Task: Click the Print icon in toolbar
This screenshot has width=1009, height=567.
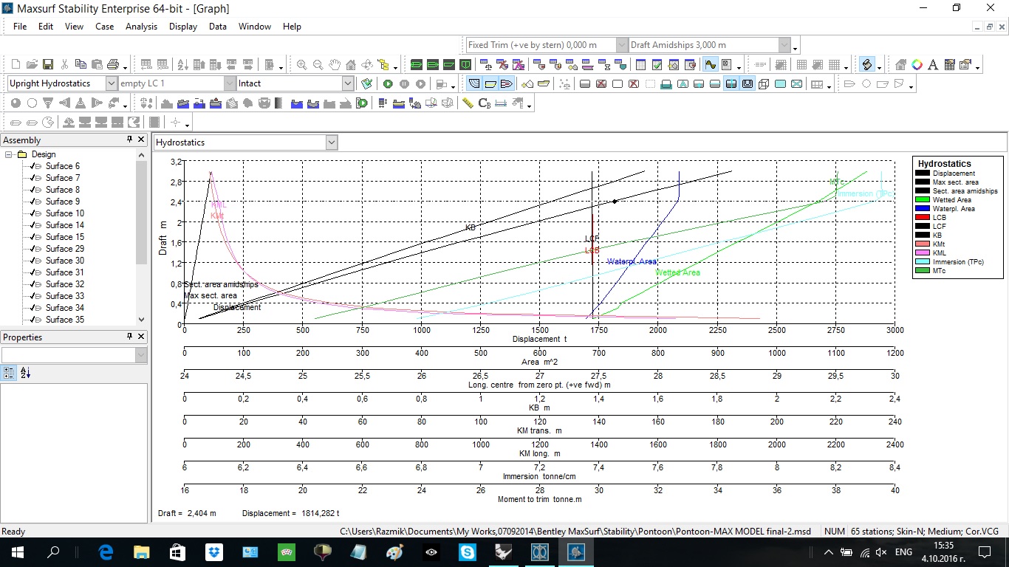Action: click(113, 65)
